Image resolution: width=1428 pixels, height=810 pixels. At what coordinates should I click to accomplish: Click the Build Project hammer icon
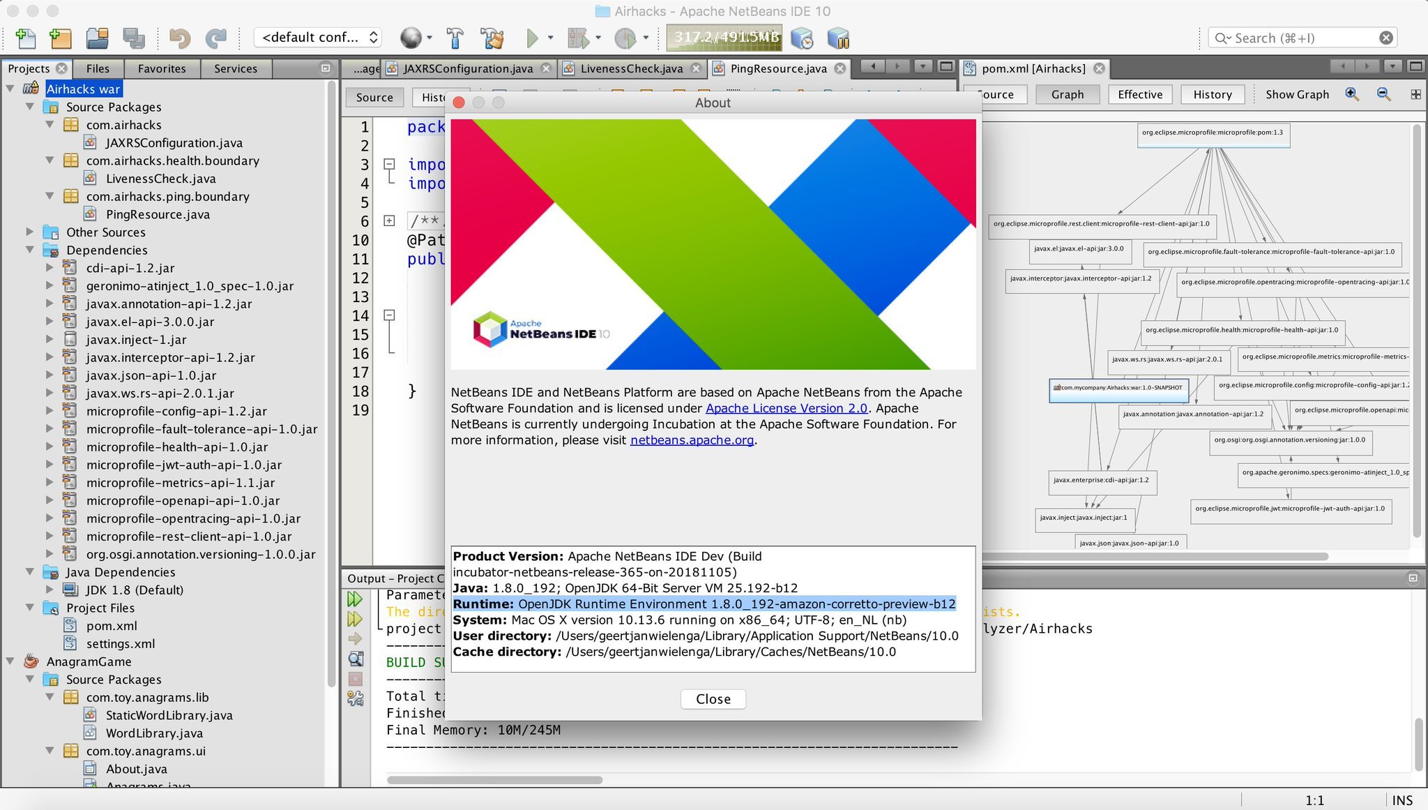(x=455, y=38)
